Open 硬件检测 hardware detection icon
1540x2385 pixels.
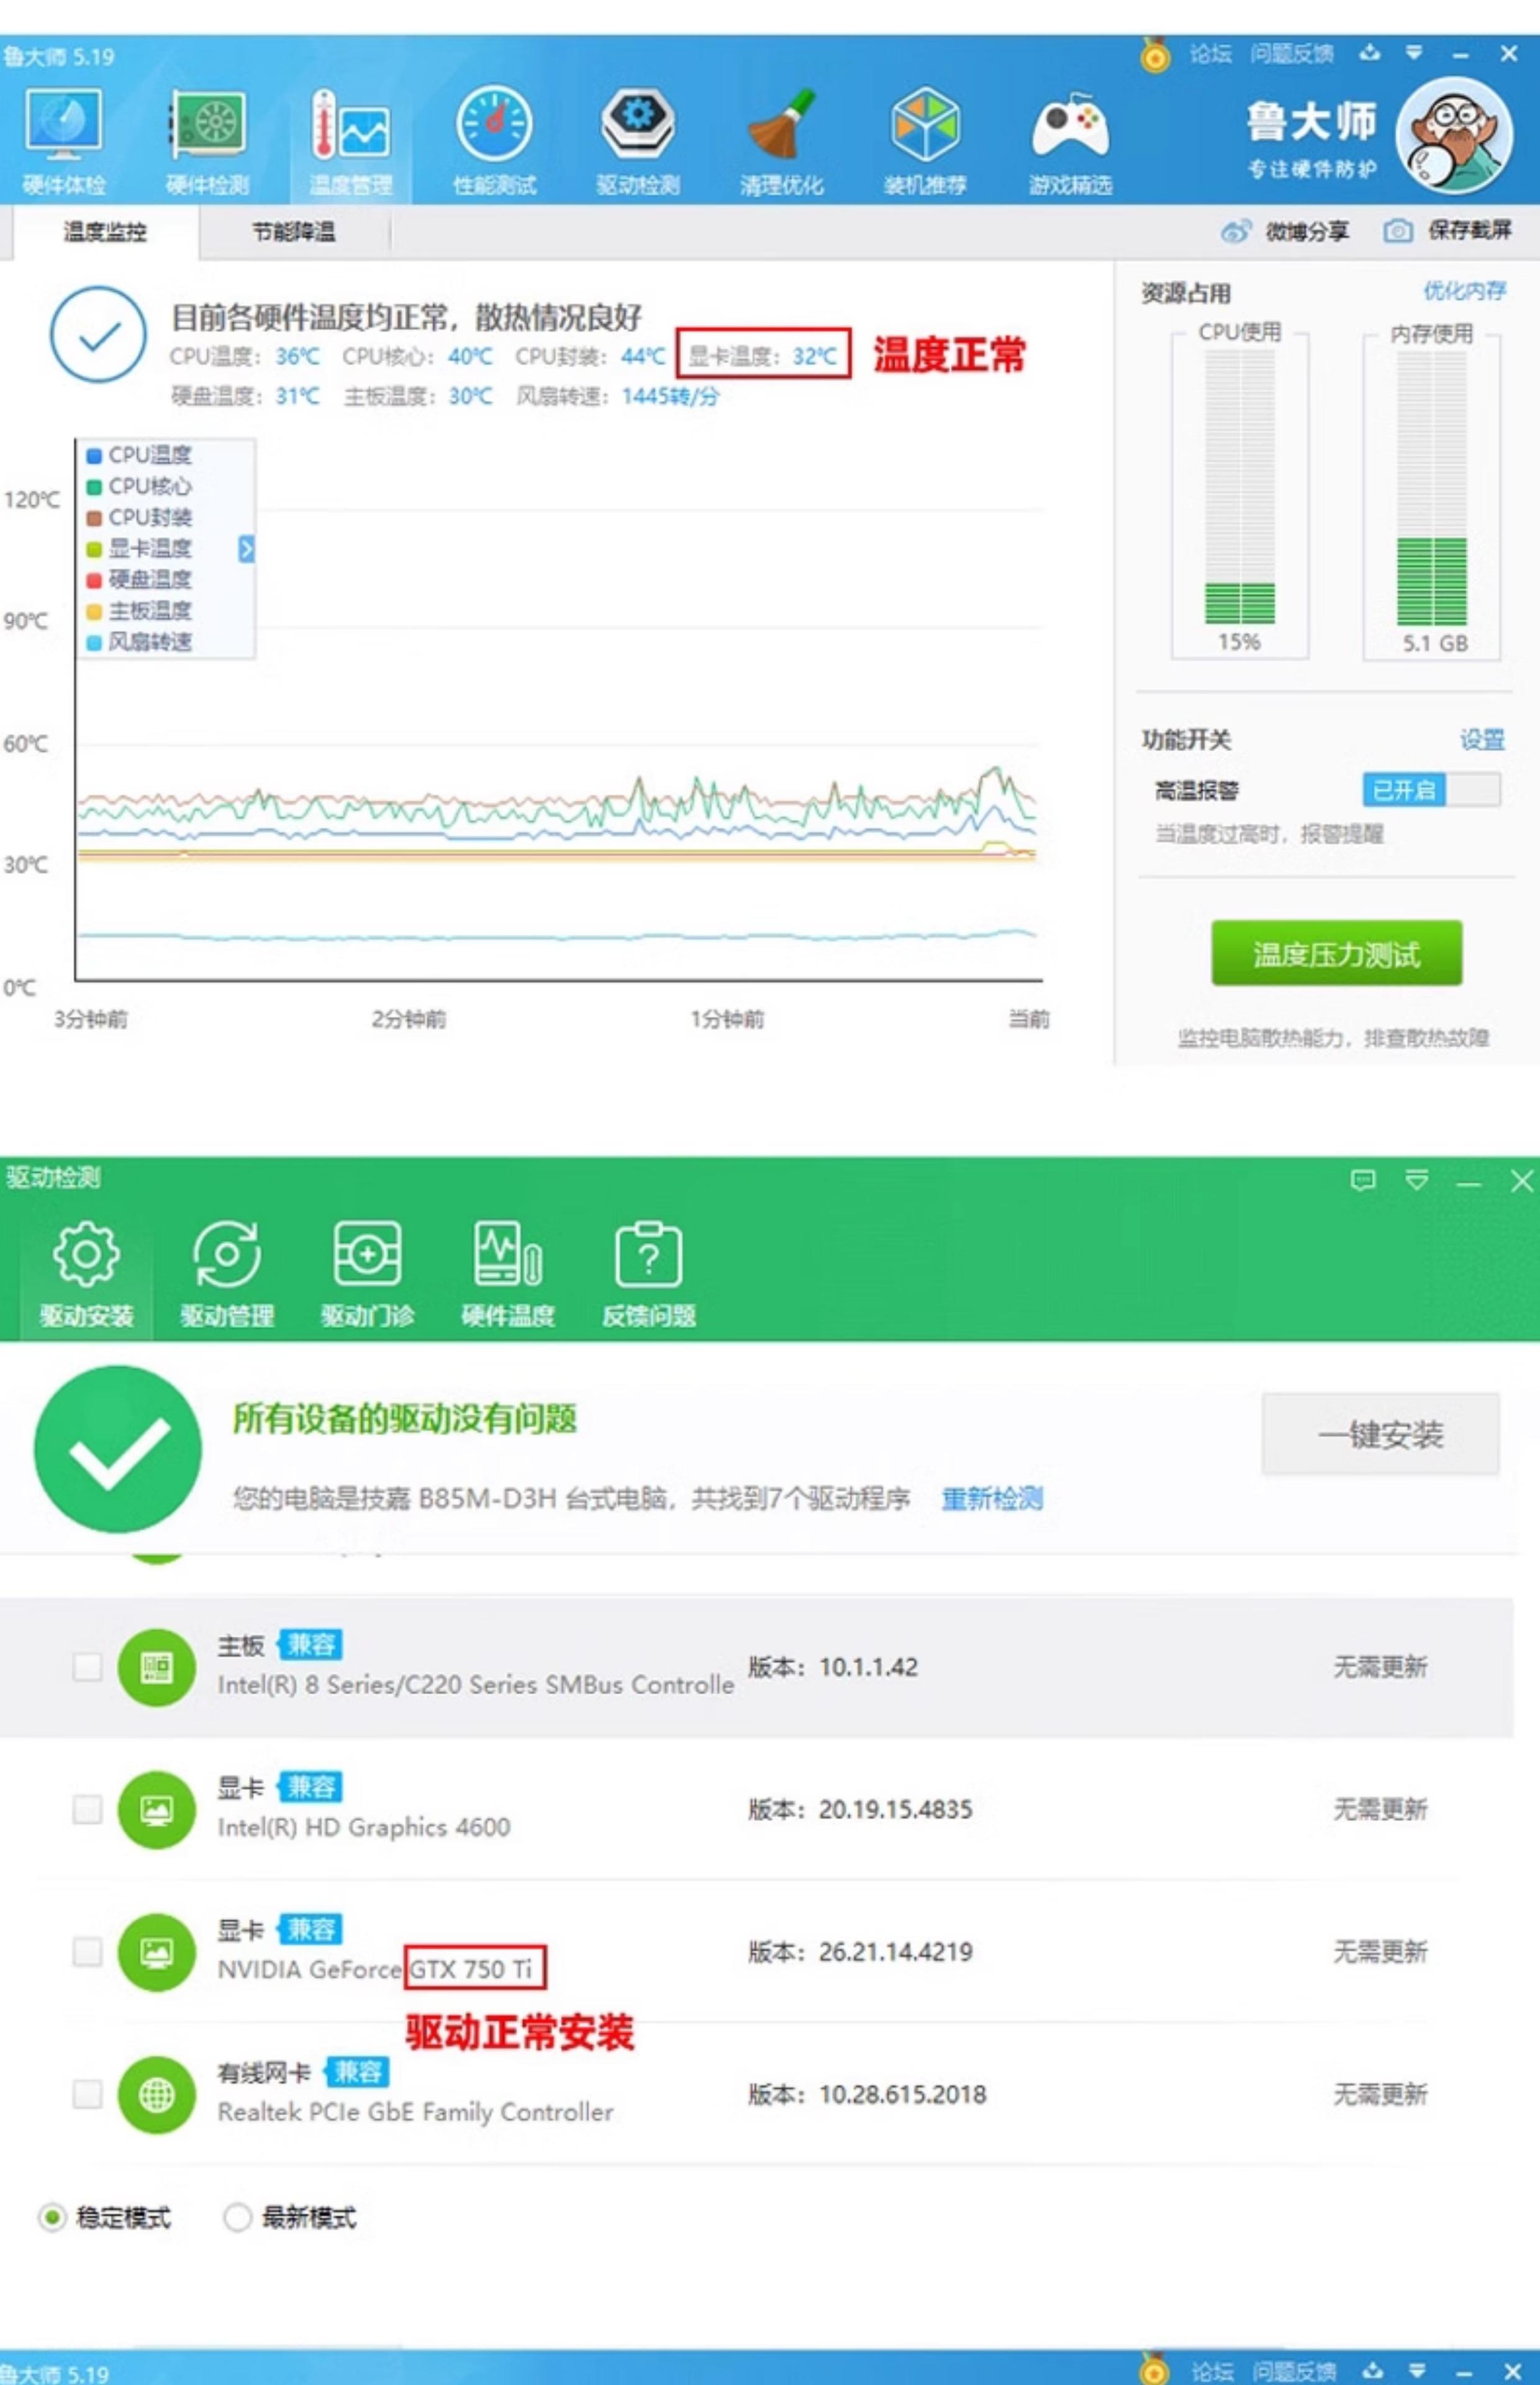[207, 126]
